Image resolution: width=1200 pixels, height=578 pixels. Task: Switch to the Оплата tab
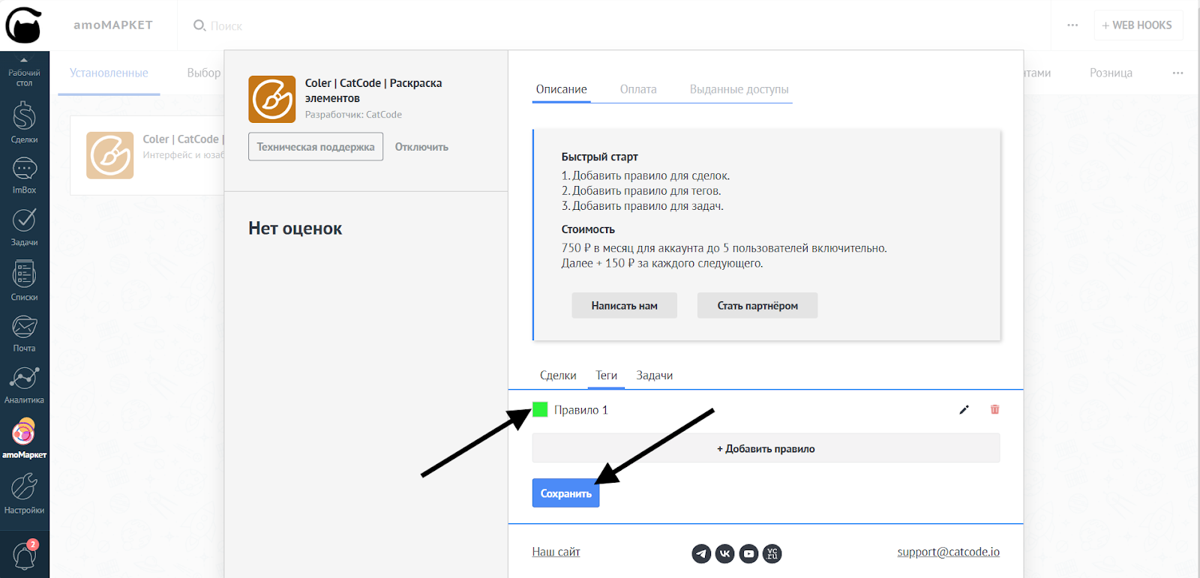click(638, 89)
